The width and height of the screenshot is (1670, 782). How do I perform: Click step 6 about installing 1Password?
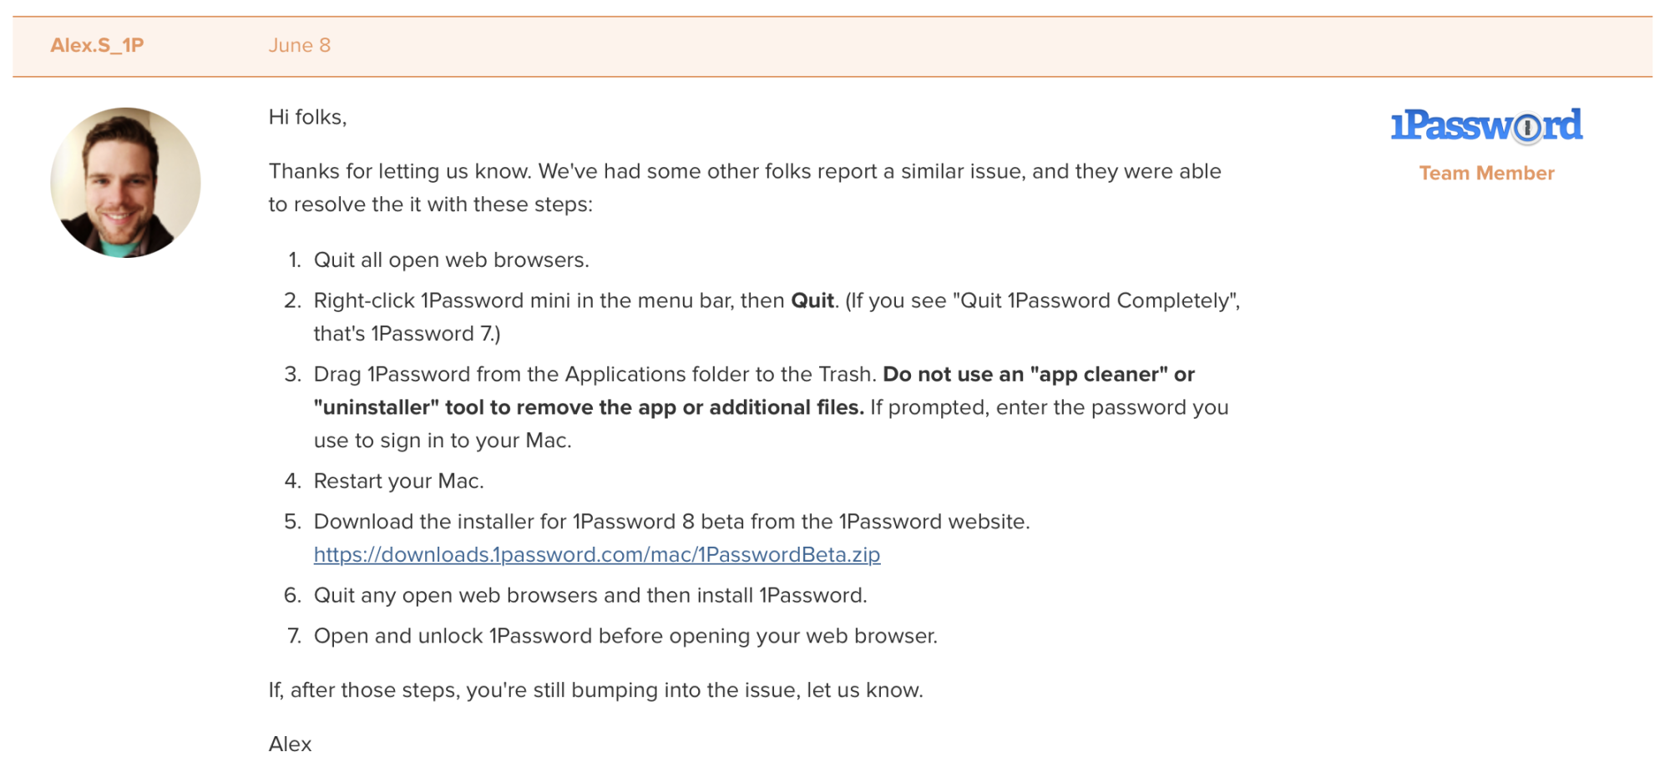[590, 596]
